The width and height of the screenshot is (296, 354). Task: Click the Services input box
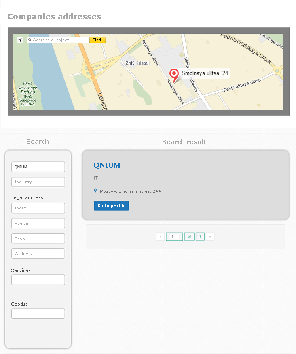tap(38, 280)
